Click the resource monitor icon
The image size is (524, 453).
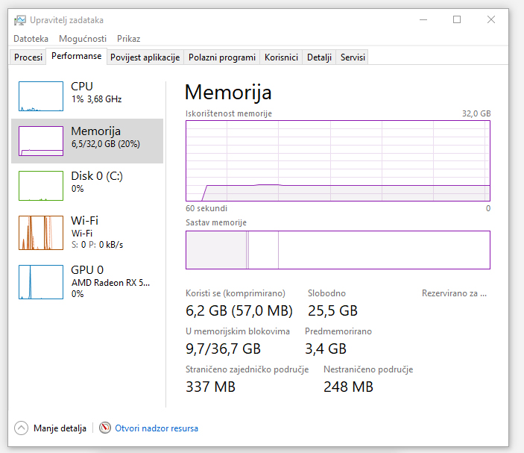[x=105, y=428]
